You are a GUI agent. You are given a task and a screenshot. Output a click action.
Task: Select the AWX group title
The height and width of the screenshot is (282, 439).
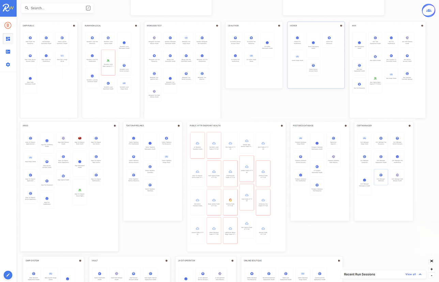(x=354, y=26)
